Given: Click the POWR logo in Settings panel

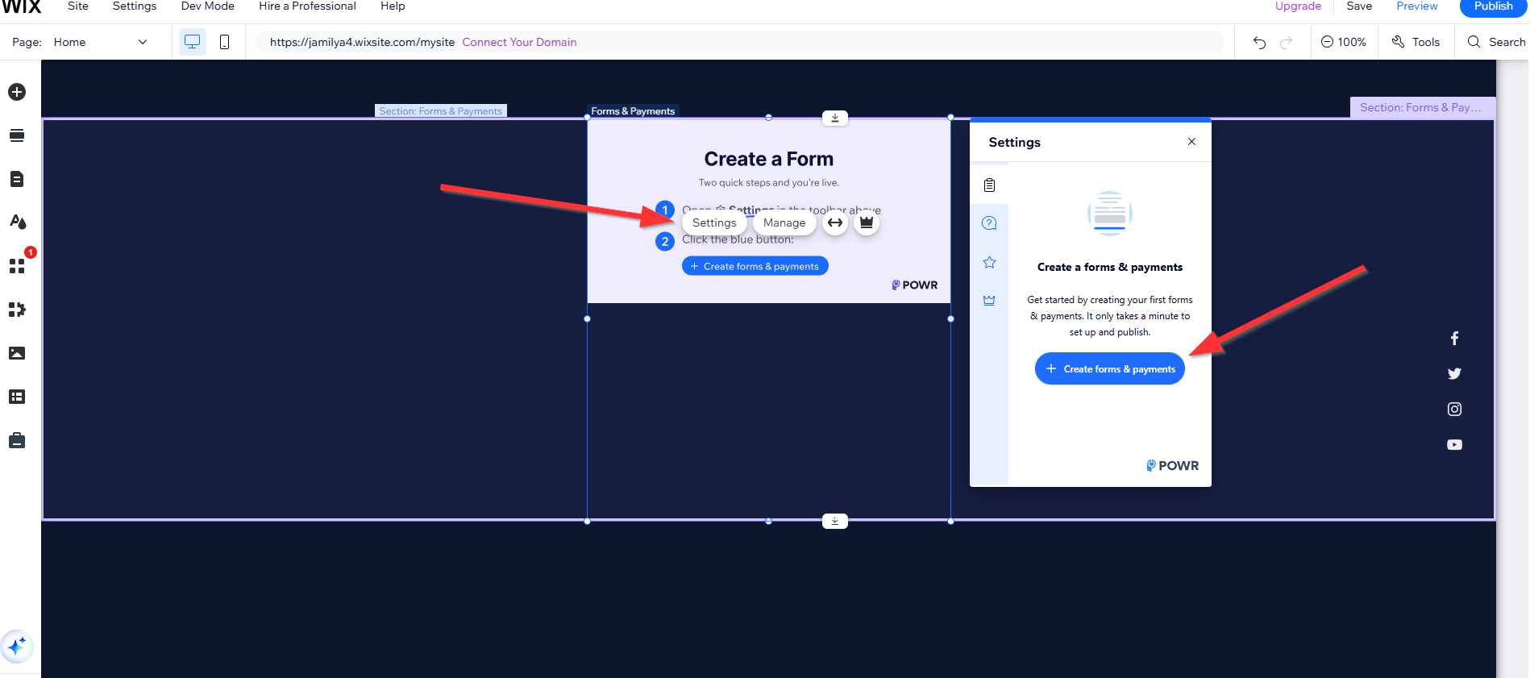Looking at the screenshot, I should [1173, 465].
